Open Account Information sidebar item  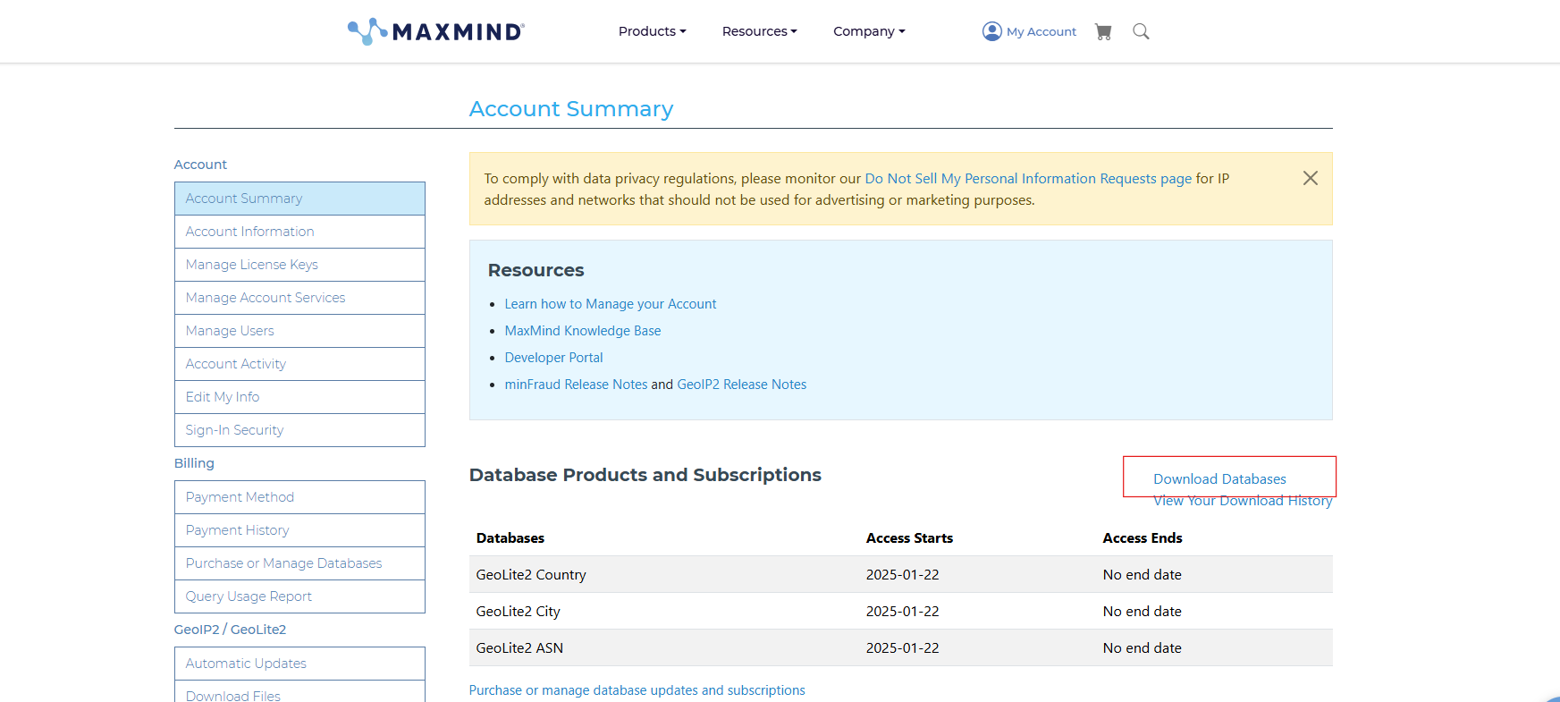pyautogui.click(x=250, y=232)
